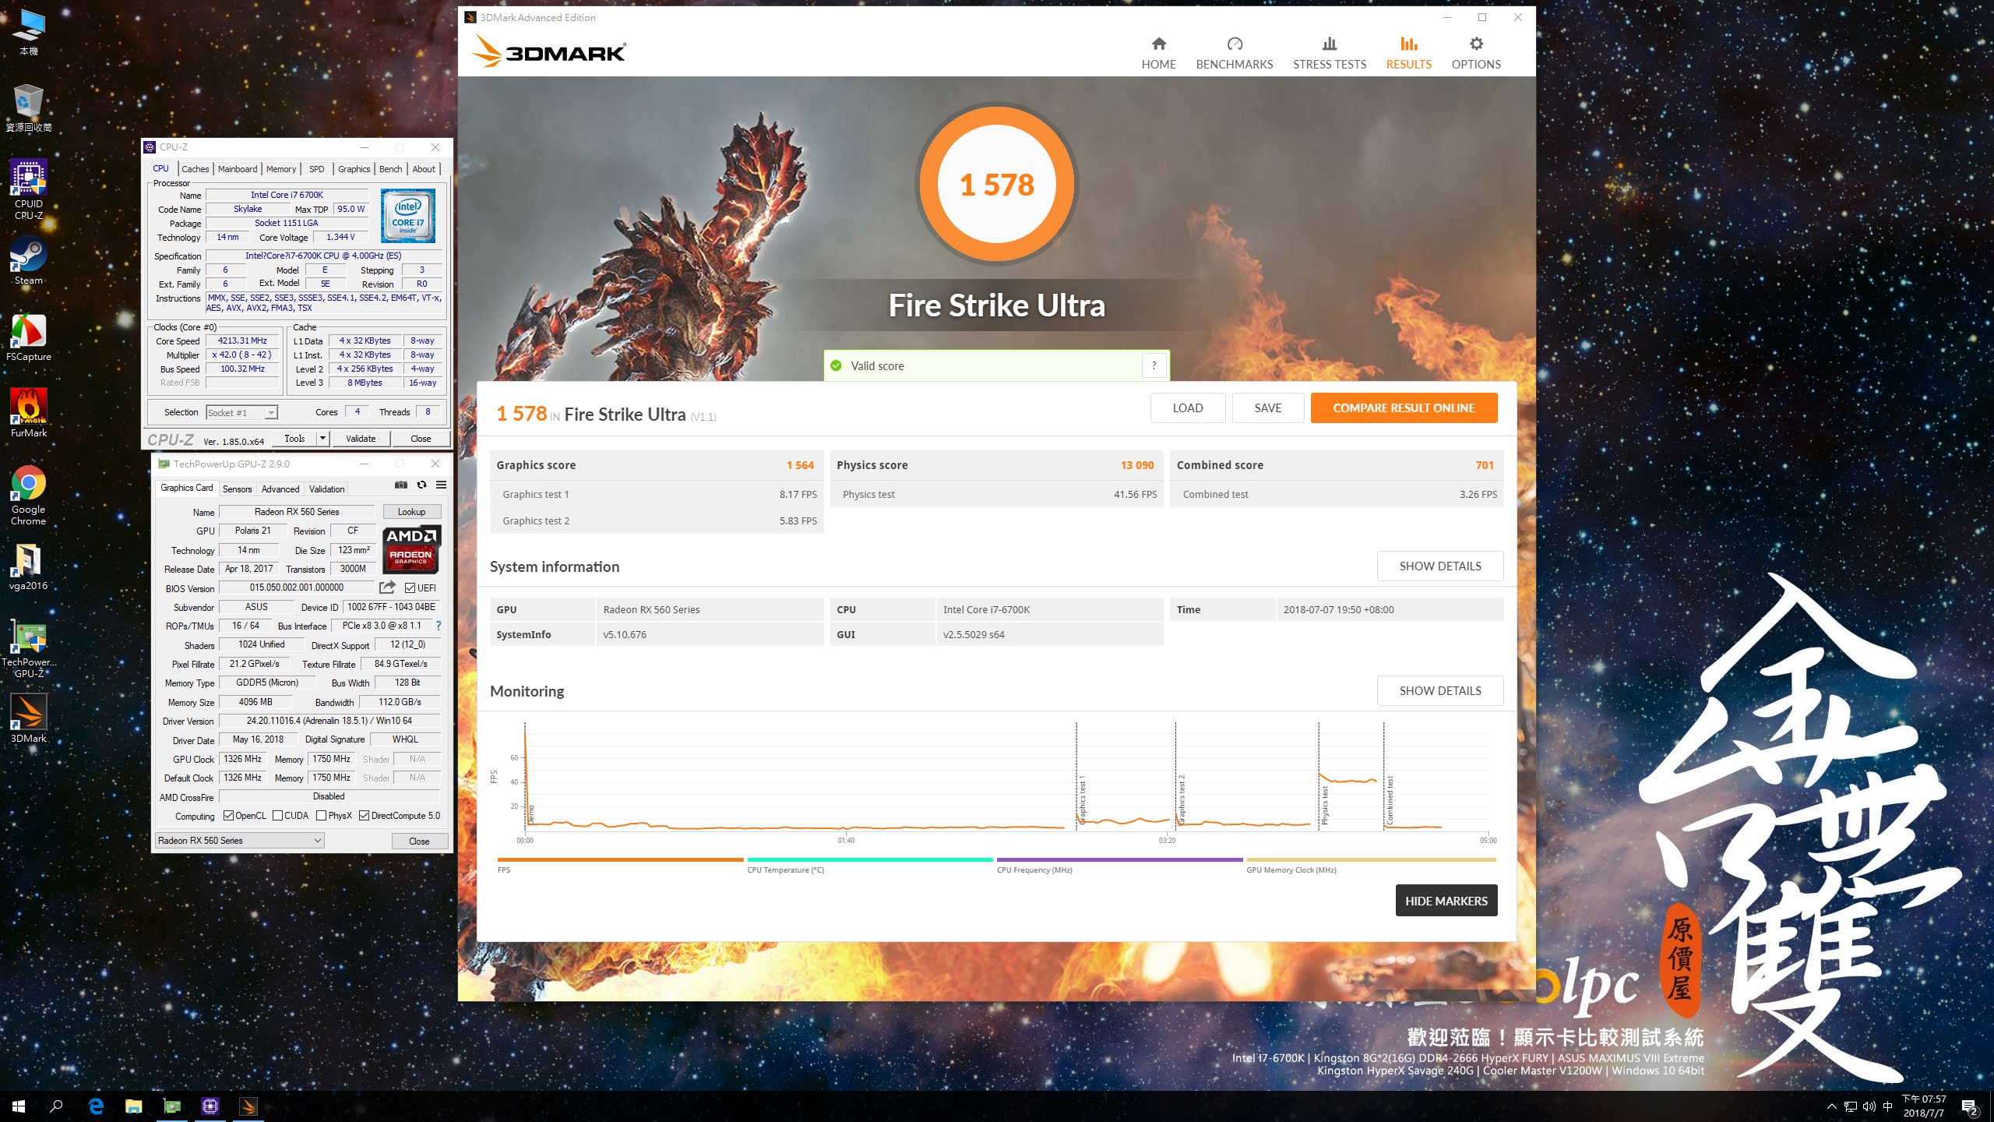Click CPU-Z Tools button

294,438
